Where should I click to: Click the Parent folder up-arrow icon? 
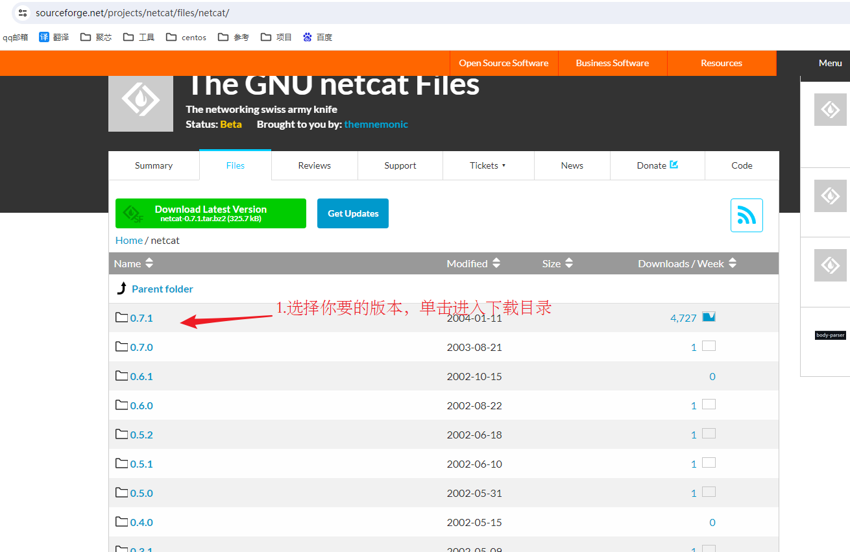click(x=121, y=289)
